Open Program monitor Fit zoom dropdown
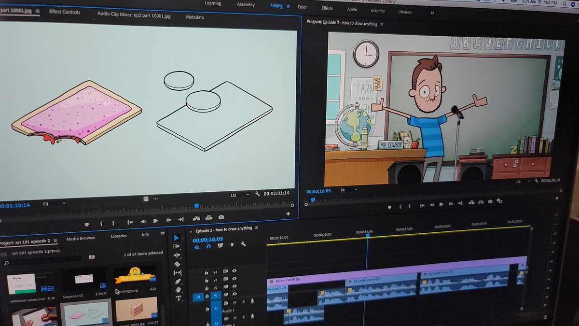Viewport: 579px width, 326px height. (x=349, y=190)
